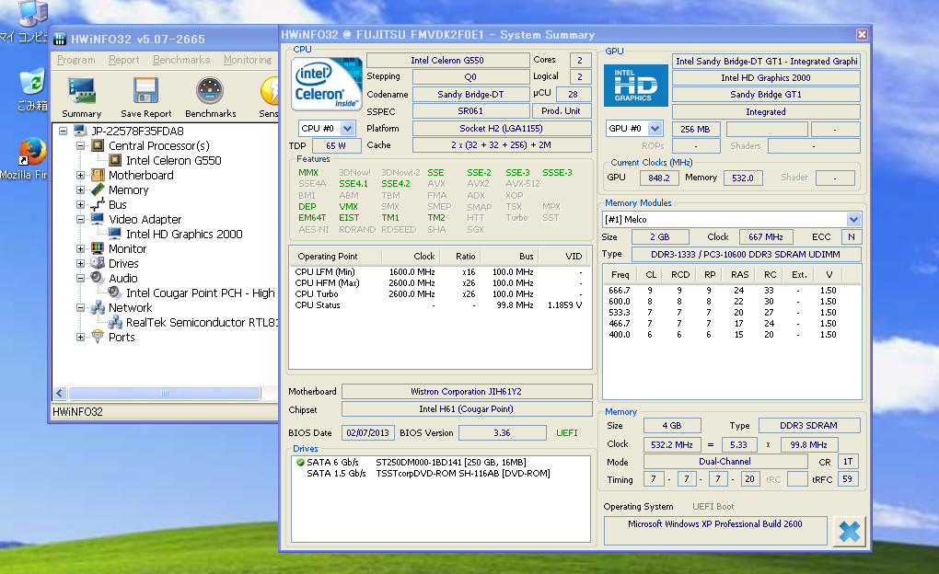The width and height of the screenshot is (939, 574).
Task: Select RealTek Semiconductor network adapter item
Action: (202, 322)
